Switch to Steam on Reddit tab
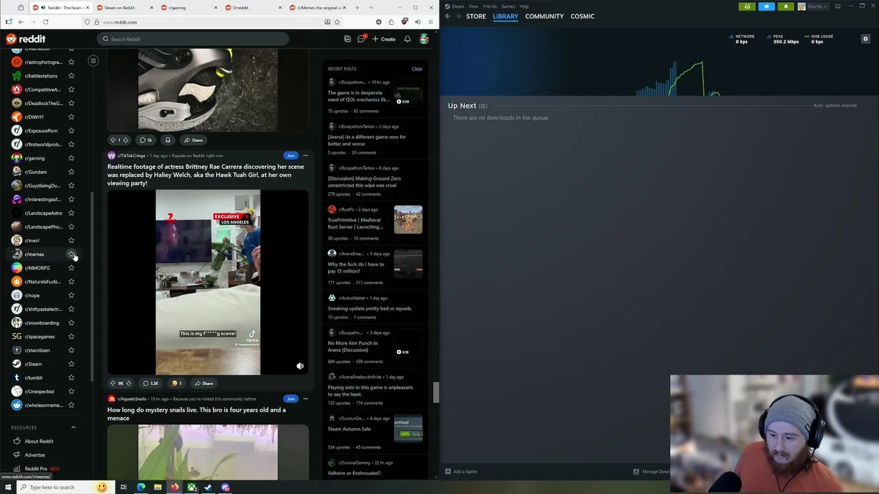Viewport: 879px width, 494px height. [124, 8]
